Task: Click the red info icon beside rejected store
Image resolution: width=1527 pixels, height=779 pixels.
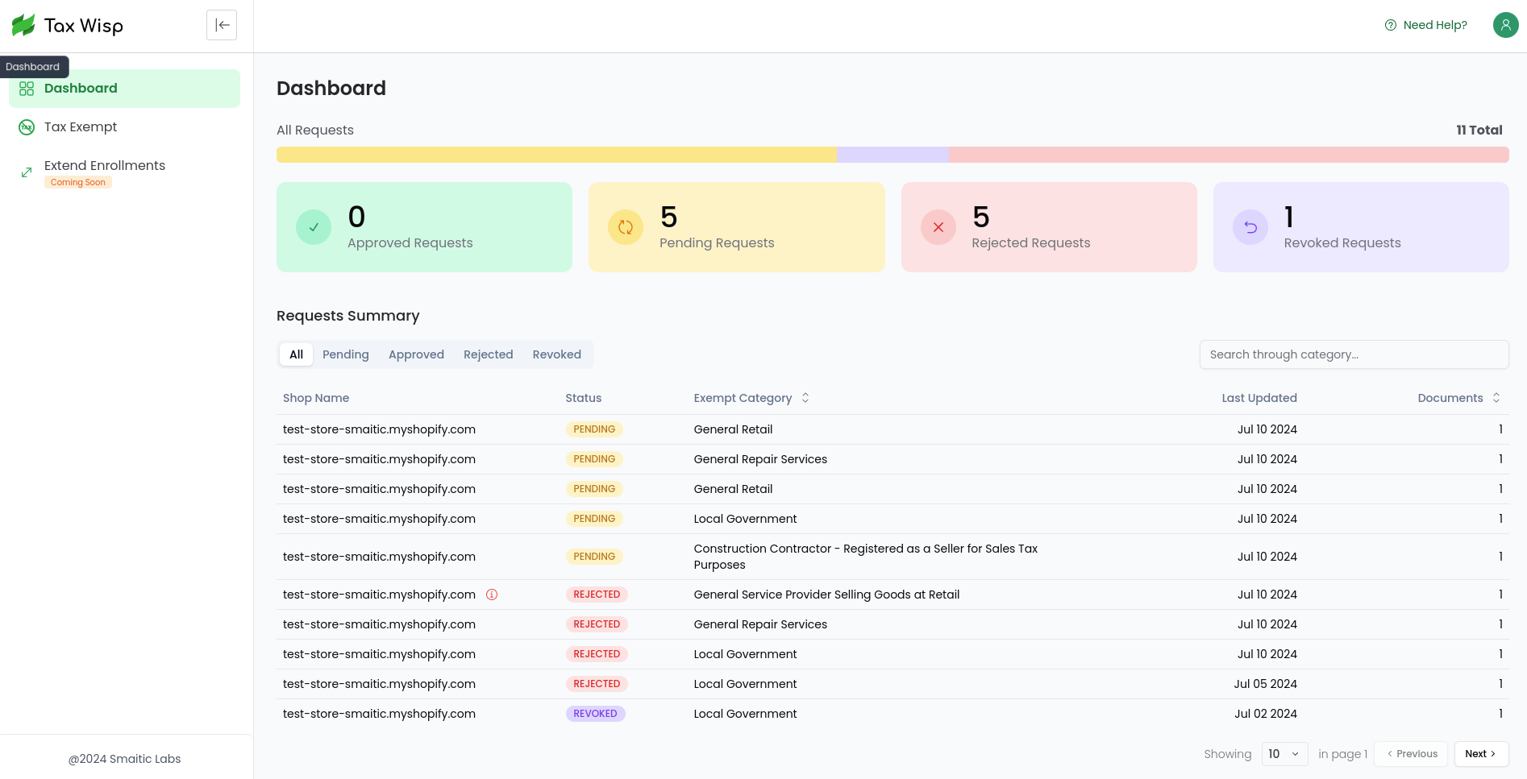Action: 492,595
